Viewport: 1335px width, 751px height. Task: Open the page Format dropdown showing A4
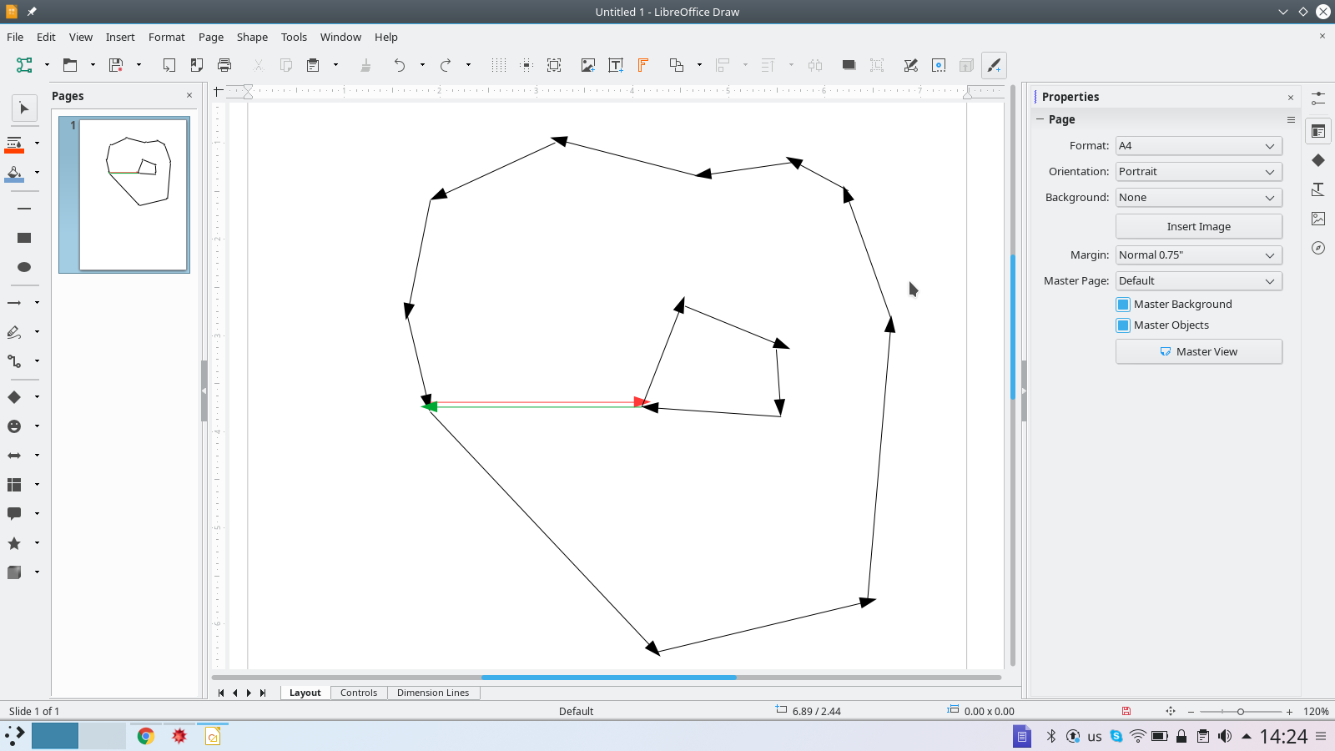pos(1198,145)
